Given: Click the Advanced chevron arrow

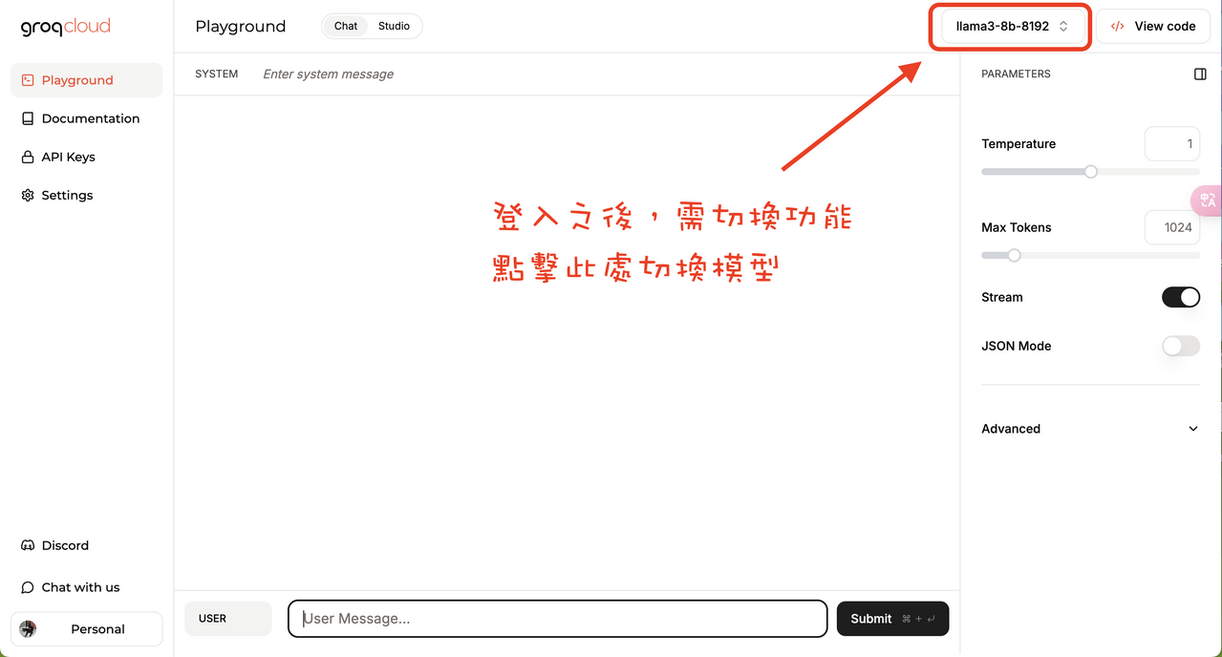Looking at the screenshot, I should (x=1192, y=429).
